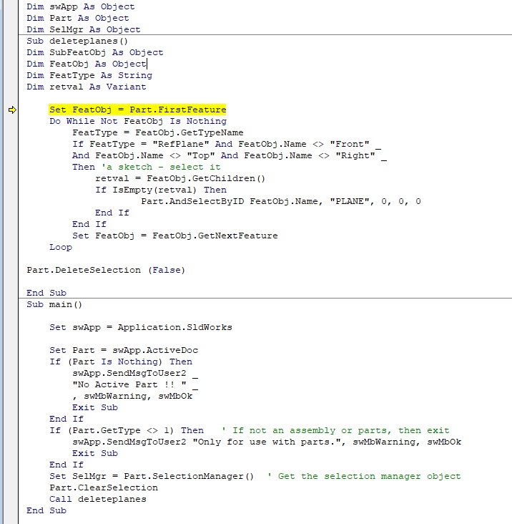The width and height of the screenshot is (512, 524).
Task: Click line "Part.DeleteSelection (False)"
Action: tap(106, 270)
